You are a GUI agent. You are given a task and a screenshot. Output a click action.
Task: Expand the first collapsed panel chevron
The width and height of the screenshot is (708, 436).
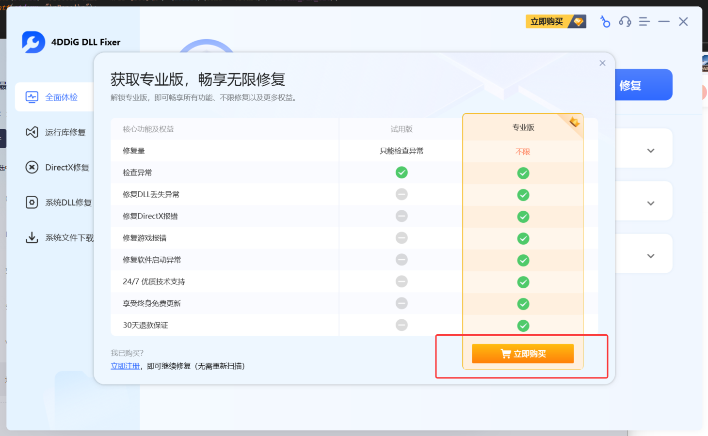(651, 151)
